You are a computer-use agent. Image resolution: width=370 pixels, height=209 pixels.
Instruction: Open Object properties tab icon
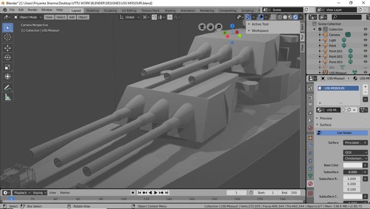(310, 138)
